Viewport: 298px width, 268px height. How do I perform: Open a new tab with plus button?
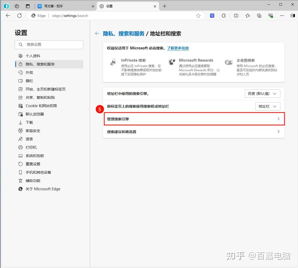click(x=165, y=6)
